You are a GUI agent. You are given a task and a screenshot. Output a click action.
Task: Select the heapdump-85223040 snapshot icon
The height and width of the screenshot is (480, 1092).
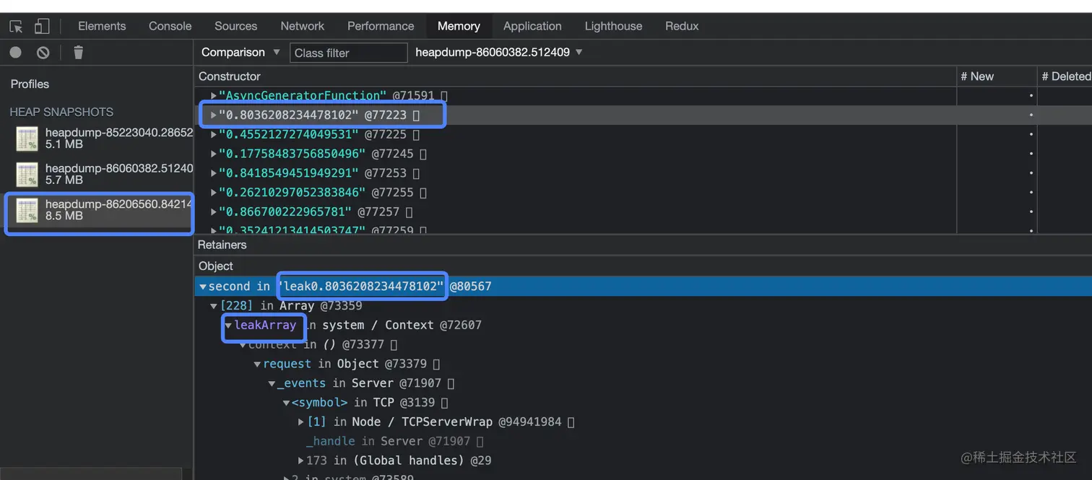tap(27, 139)
